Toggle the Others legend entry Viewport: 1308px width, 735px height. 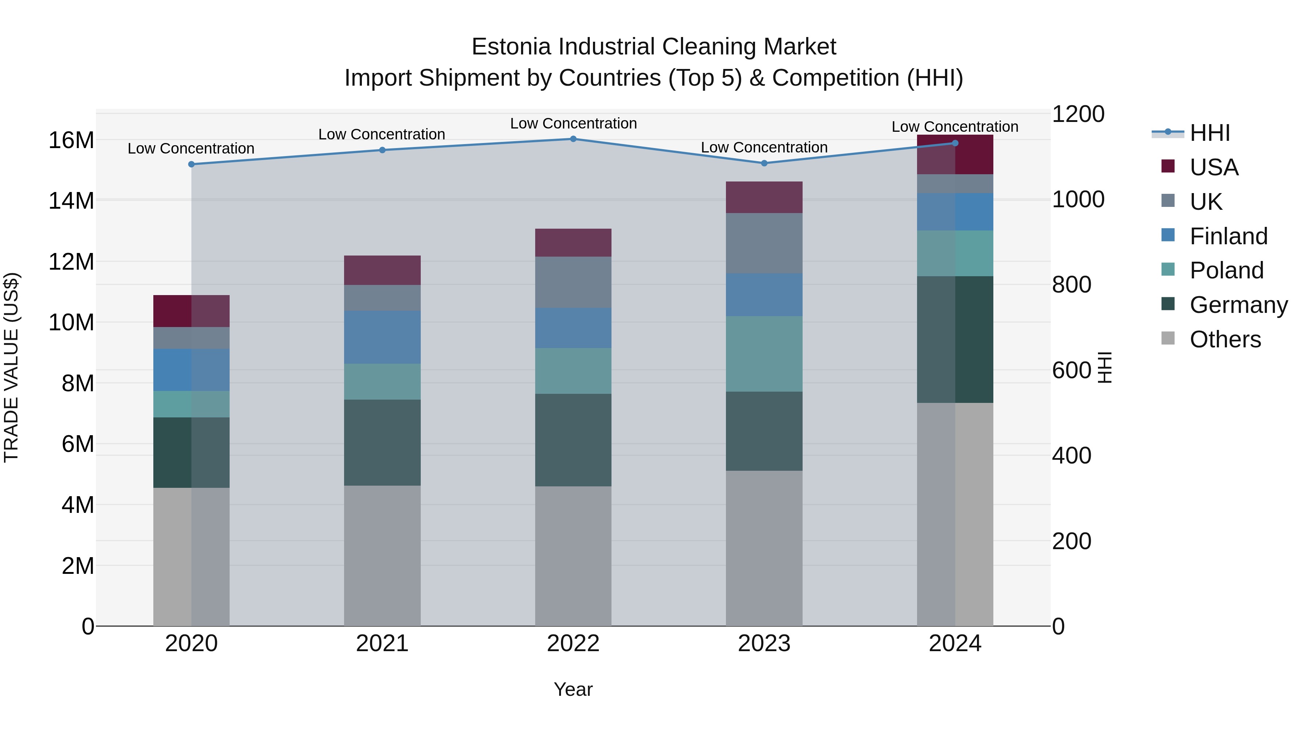[x=1211, y=339]
